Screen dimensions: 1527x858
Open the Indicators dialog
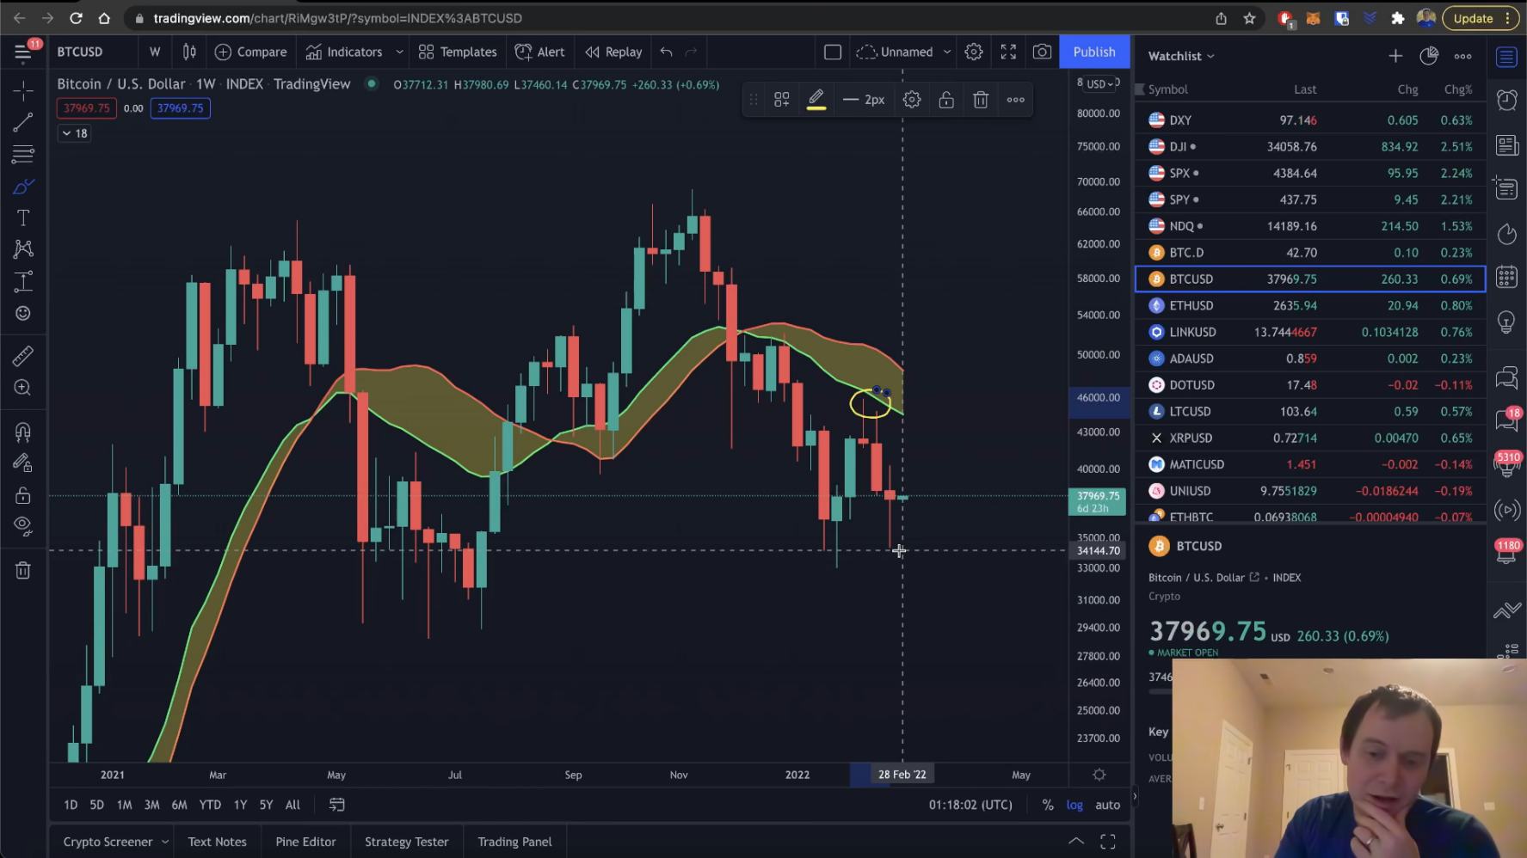tap(344, 52)
